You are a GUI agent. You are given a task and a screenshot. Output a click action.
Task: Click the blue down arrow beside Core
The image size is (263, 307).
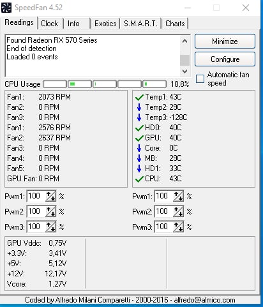pyautogui.click(x=139, y=148)
